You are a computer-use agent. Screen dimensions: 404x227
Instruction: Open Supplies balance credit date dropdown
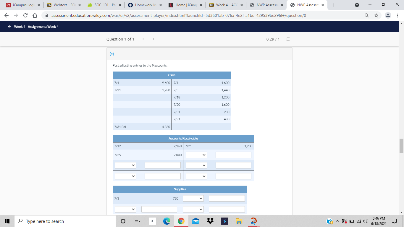click(x=193, y=209)
